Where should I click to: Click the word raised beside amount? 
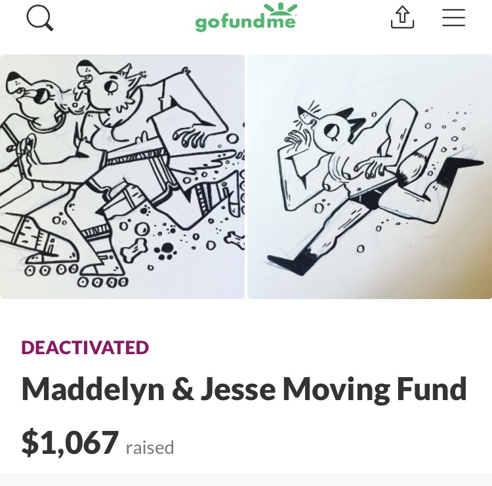point(150,447)
